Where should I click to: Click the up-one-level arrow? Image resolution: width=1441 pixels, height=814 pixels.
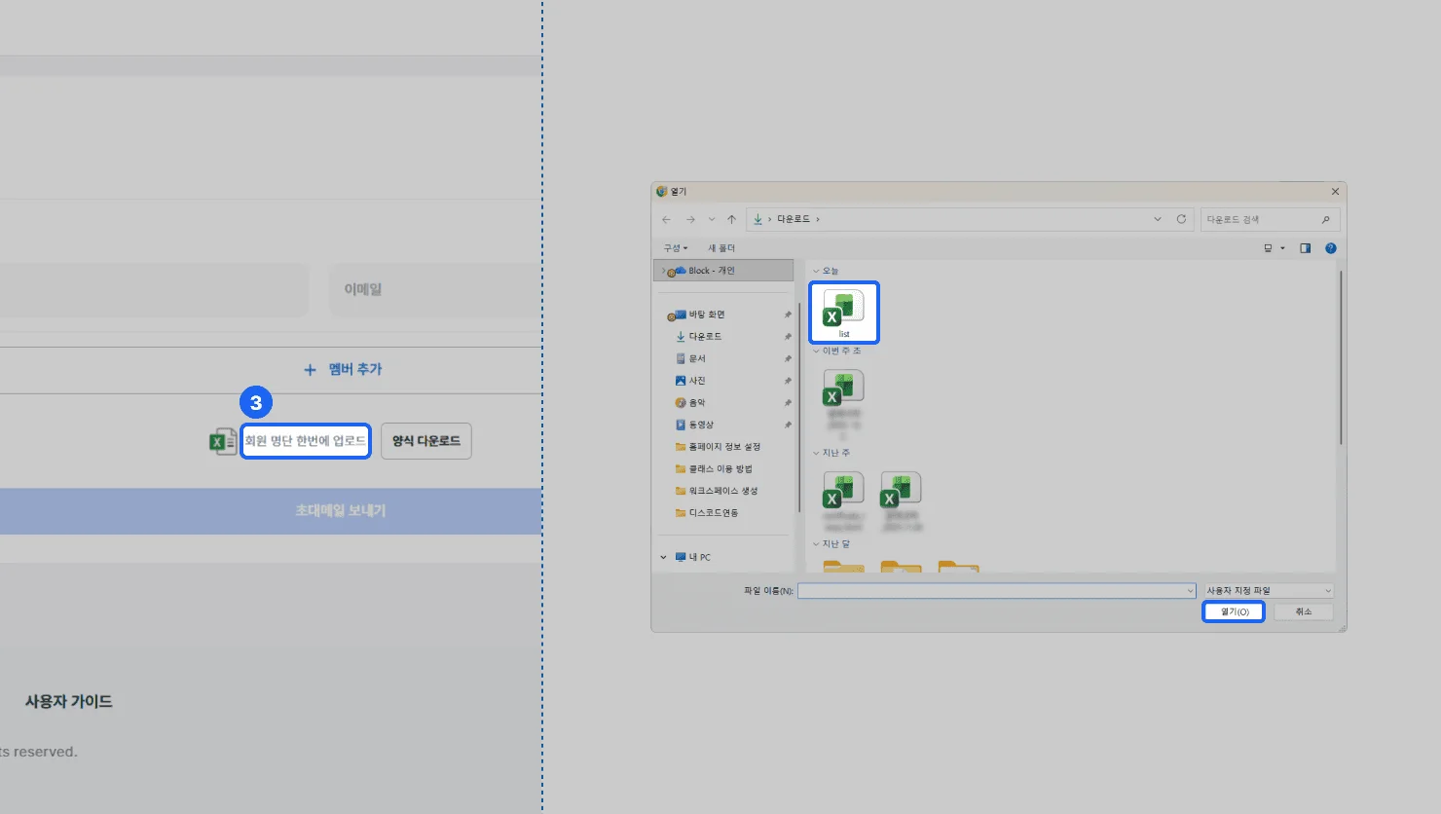point(732,219)
